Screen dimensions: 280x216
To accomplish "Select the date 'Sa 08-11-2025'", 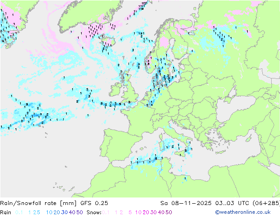I will tap(186, 203).
